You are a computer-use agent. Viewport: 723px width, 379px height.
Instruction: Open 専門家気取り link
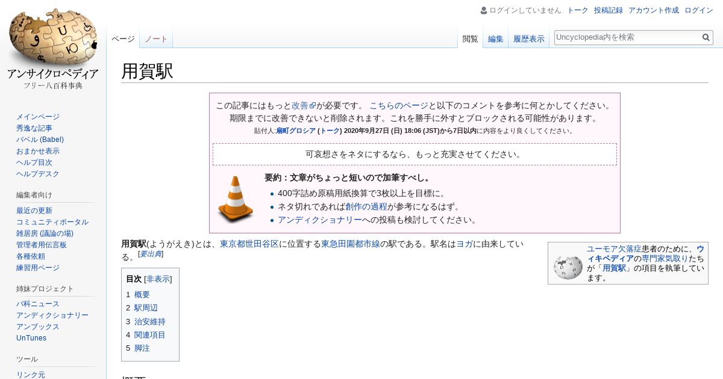[665, 258]
